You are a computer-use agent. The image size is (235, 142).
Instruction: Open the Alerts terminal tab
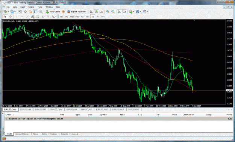[x=44, y=134]
